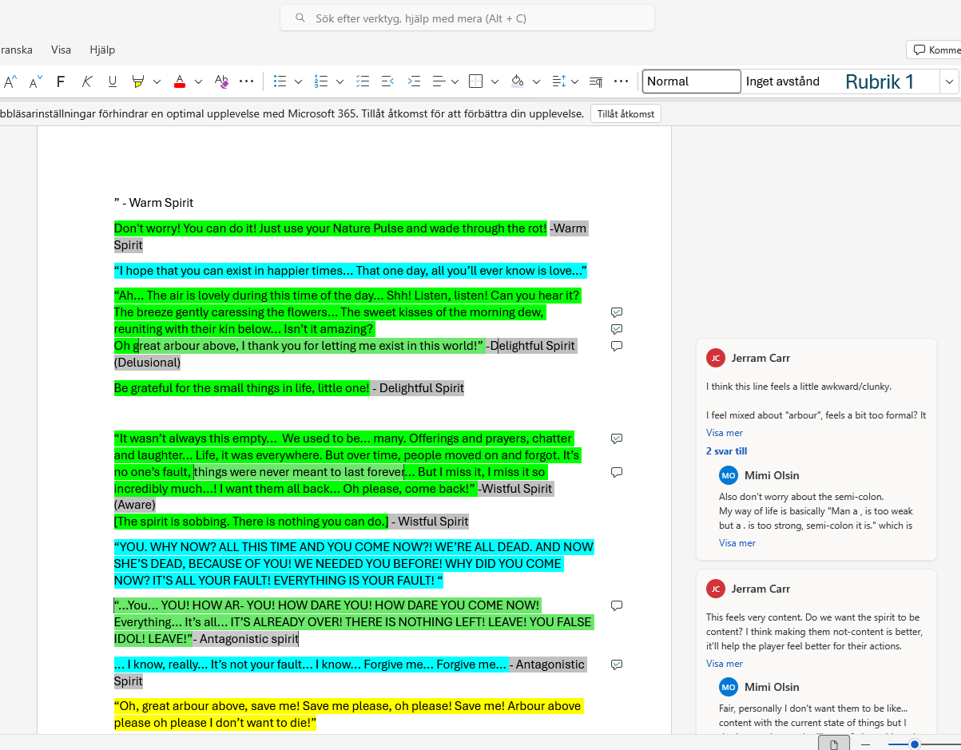
Task: Click the Tillåt åtkomst button
Action: pos(625,114)
